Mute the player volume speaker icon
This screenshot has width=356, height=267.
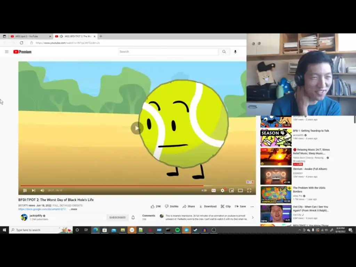42,191
